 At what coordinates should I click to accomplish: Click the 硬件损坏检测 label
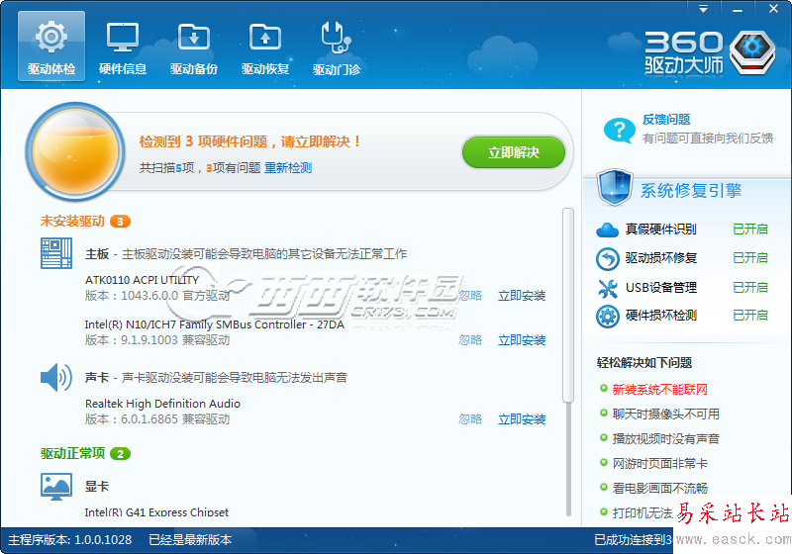click(660, 316)
